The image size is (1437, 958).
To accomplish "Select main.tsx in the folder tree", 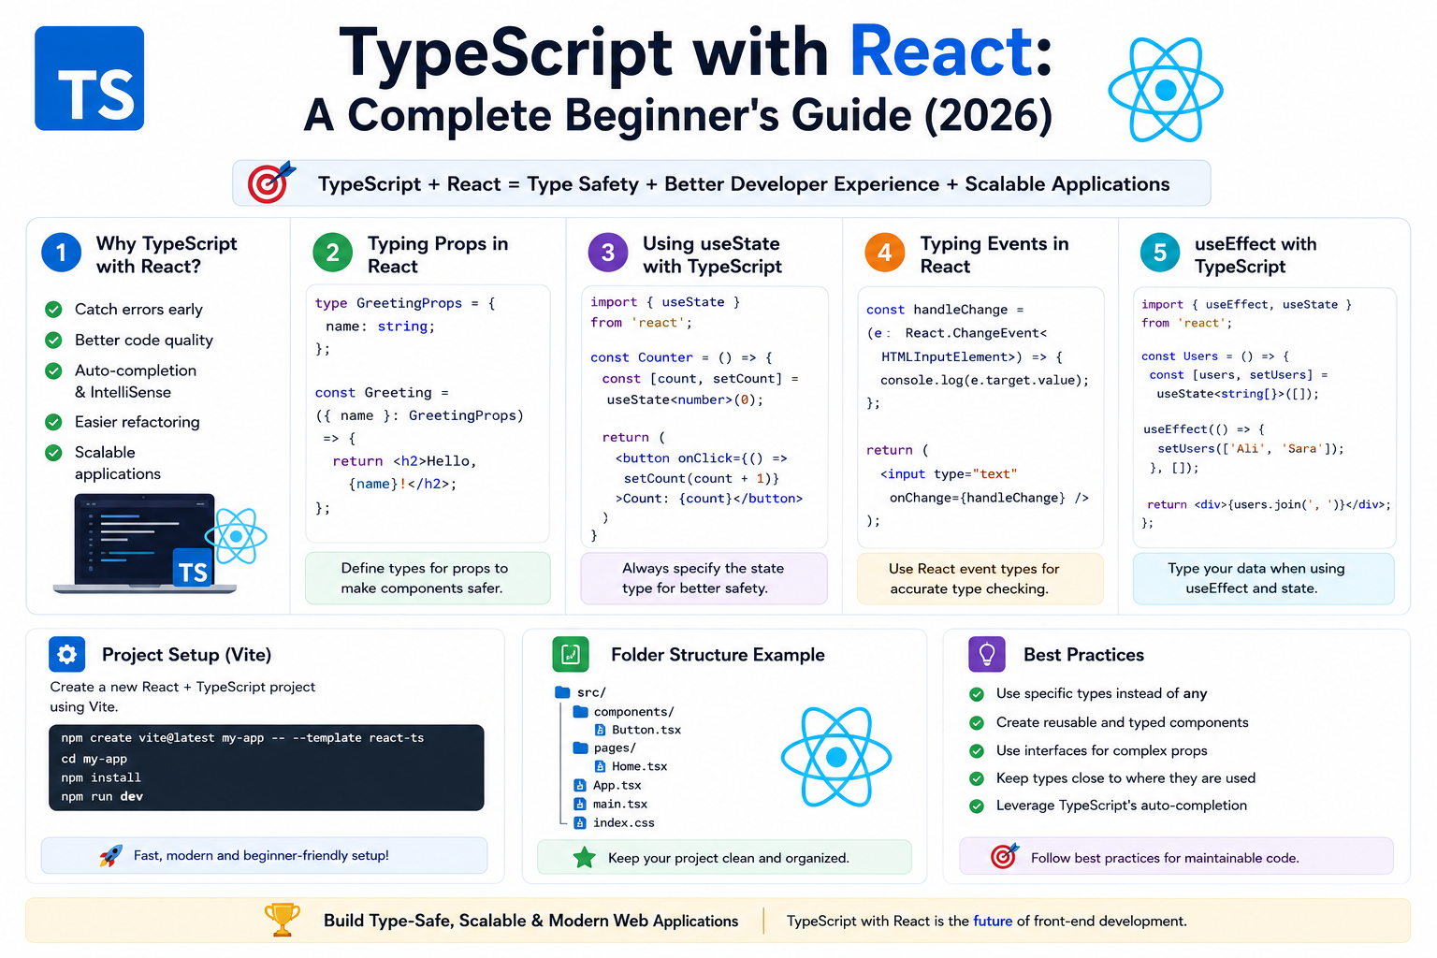I will coord(620,805).
